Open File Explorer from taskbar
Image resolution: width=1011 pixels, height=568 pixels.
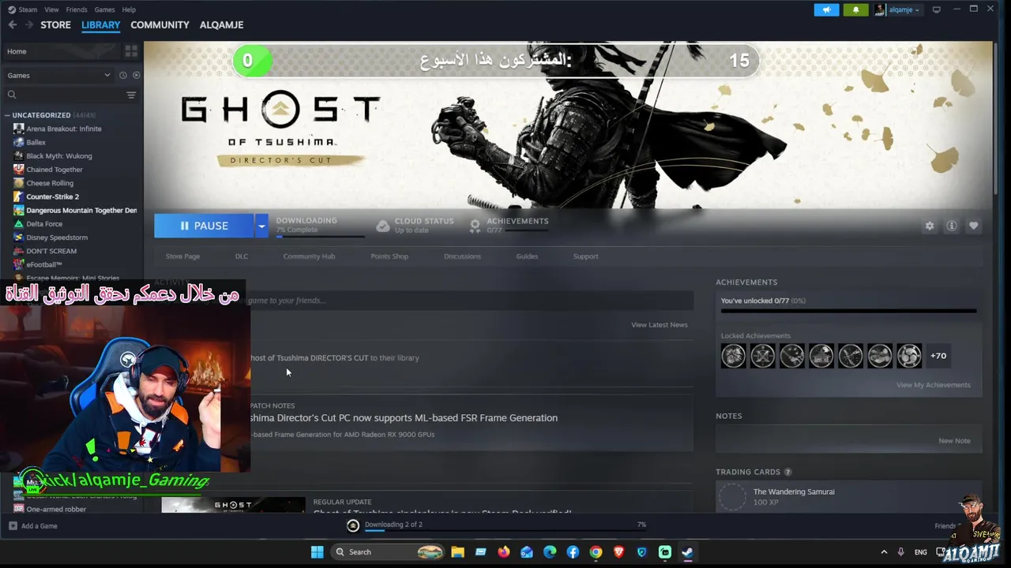point(457,551)
